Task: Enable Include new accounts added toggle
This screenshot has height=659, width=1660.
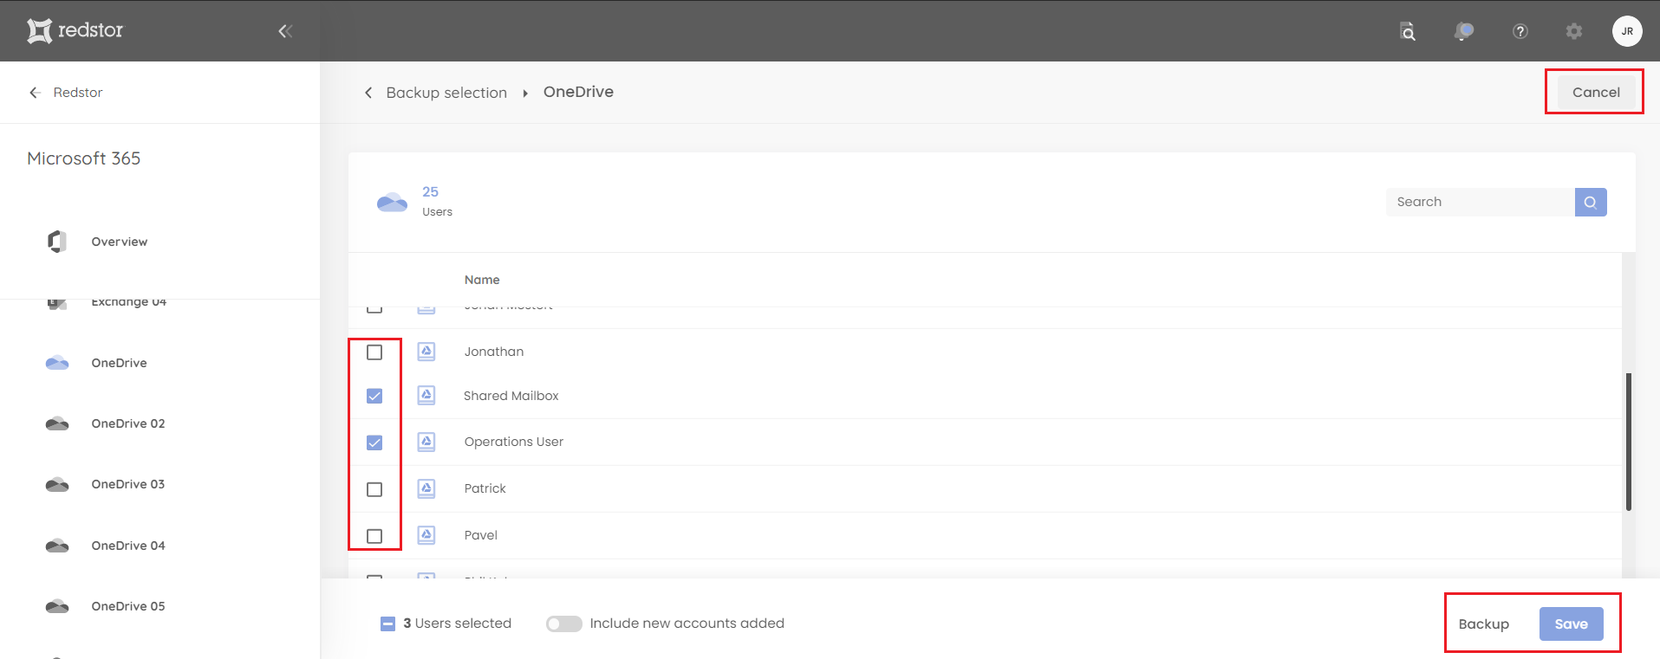Action: coord(563,623)
